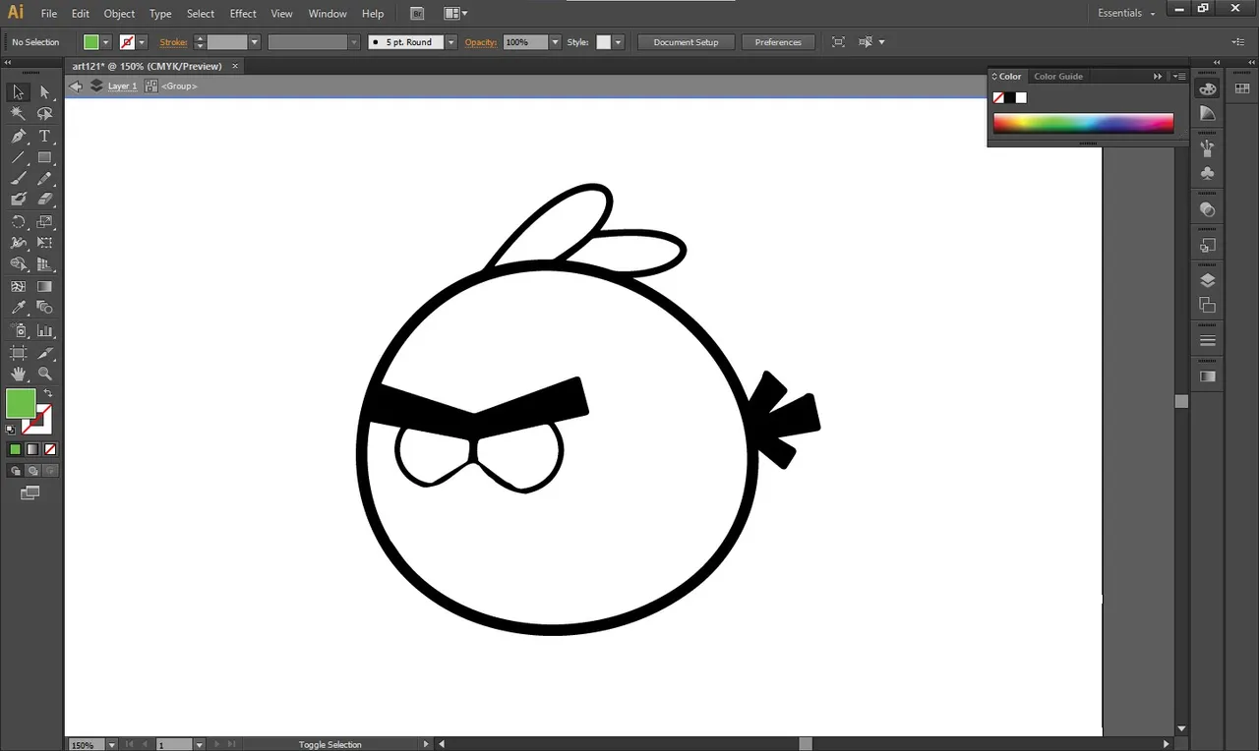
Task: Click the Layer 1 breadcrumb
Action: click(x=122, y=87)
